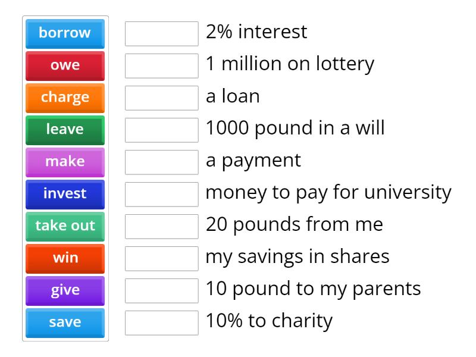
Task: Select the blue "borrow" word tile
Action: (x=65, y=34)
